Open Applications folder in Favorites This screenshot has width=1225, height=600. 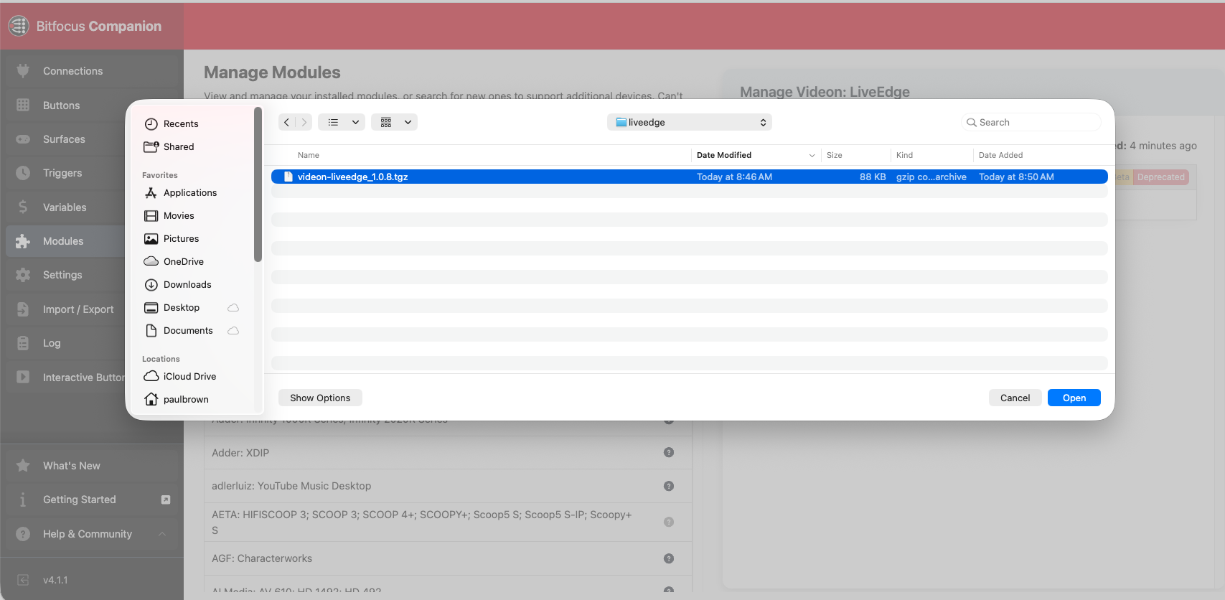tap(190, 192)
